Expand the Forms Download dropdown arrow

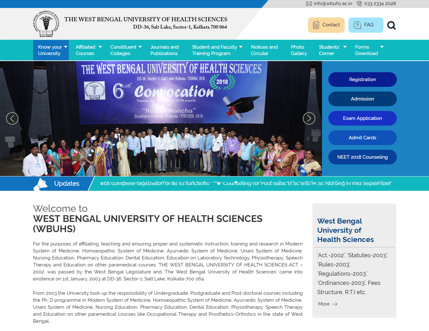pos(382,47)
